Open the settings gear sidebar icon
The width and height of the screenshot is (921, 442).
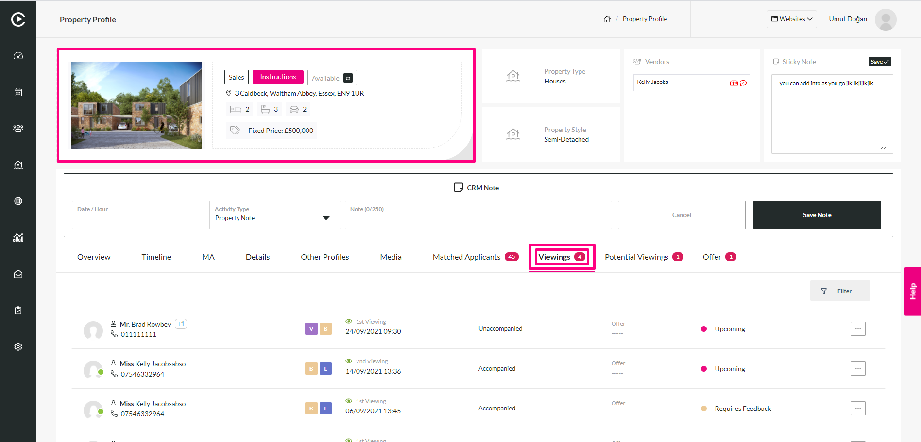[18, 347]
